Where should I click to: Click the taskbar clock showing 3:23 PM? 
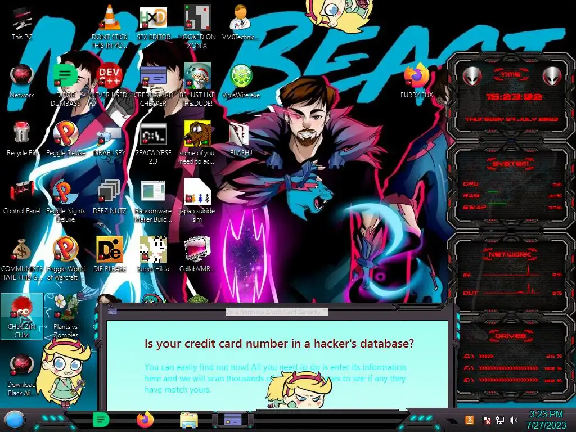(546, 420)
